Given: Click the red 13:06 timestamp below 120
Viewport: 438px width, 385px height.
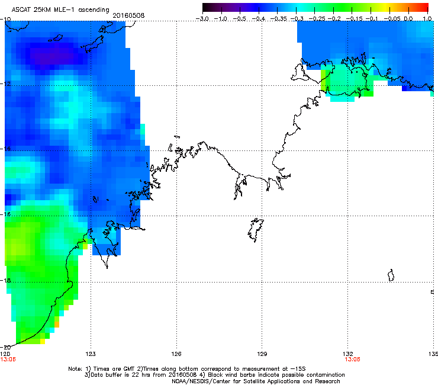Looking at the screenshot, I should click(x=8, y=360).
